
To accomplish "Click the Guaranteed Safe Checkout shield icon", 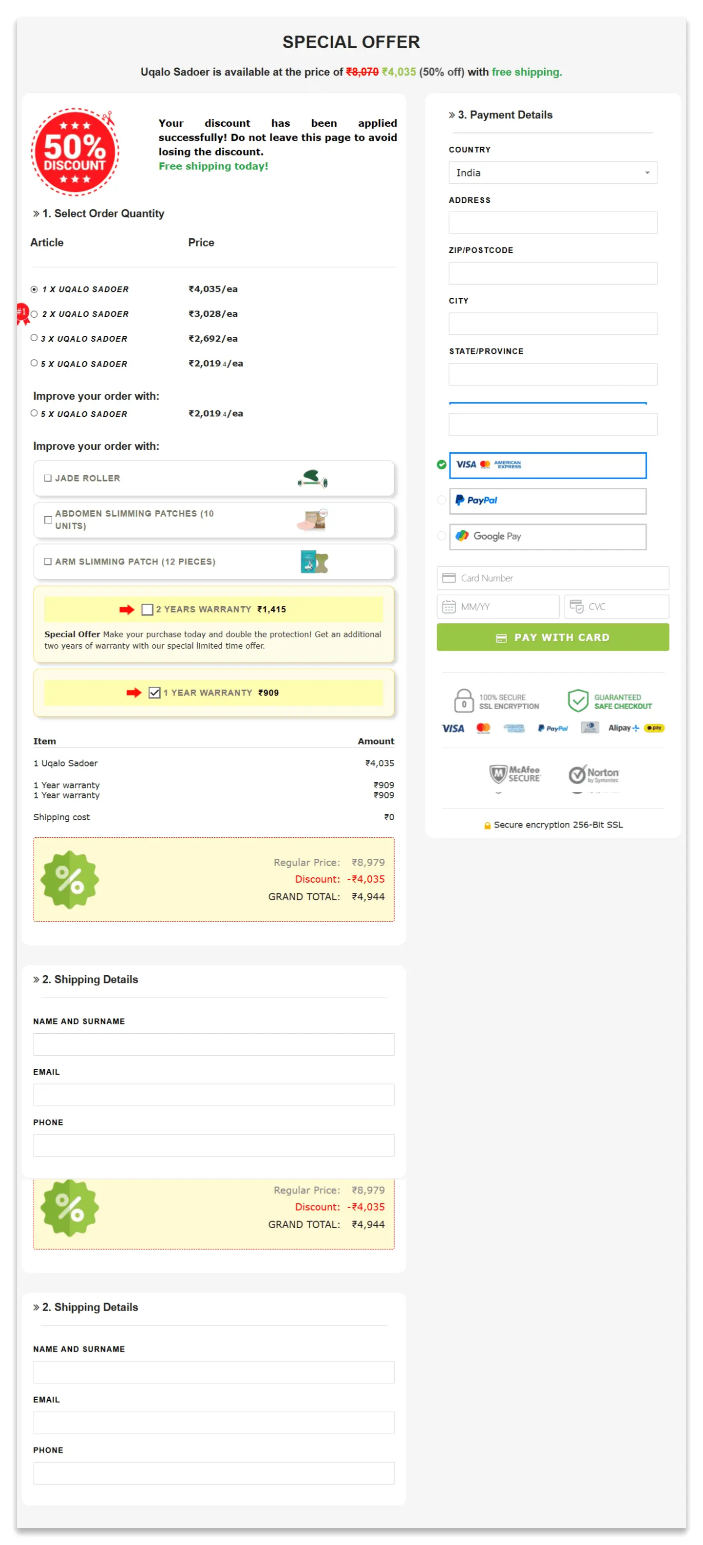I will (x=577, y=700).
